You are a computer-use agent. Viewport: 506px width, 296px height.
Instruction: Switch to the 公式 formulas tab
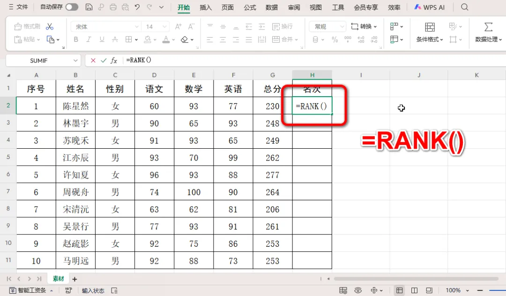[250, 7]
